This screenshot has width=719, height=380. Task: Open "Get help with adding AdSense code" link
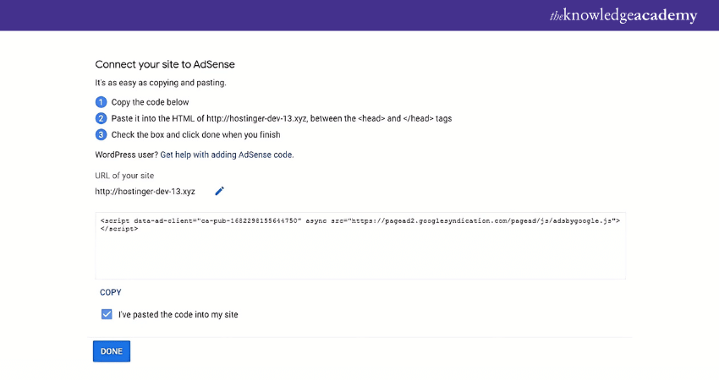coord(227,155)
